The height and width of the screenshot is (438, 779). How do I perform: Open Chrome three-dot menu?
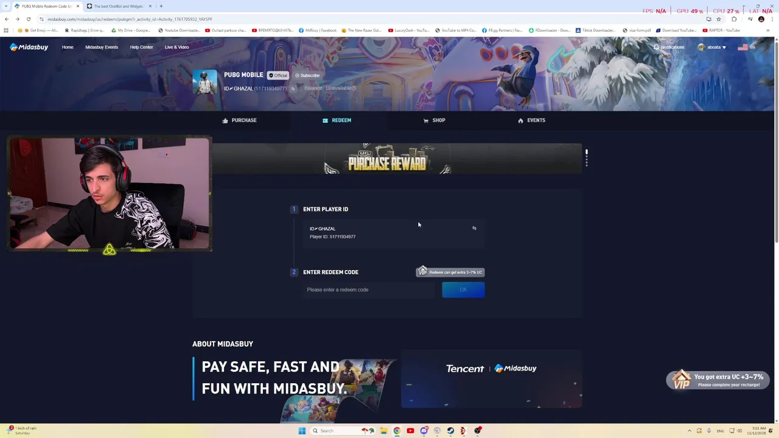tap(771, 19)
